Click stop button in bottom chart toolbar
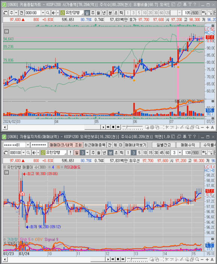 coord(118,259)
